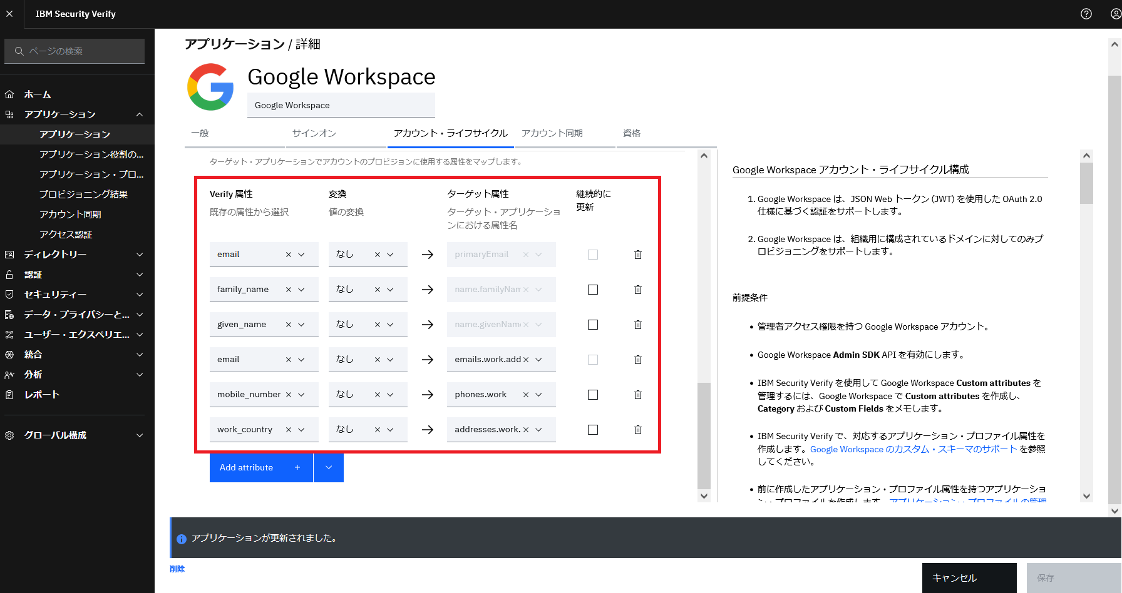Open the family_name Verify attribute dropdown
Screen dimensions: 1122x593
(302, 290)
